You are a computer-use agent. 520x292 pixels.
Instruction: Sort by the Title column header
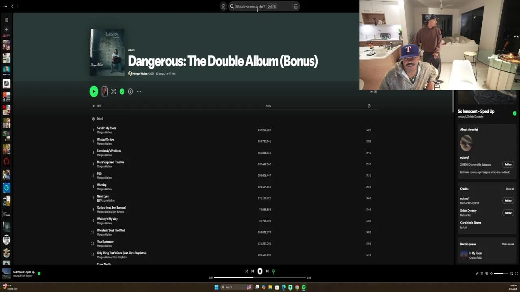click(99, 106)
